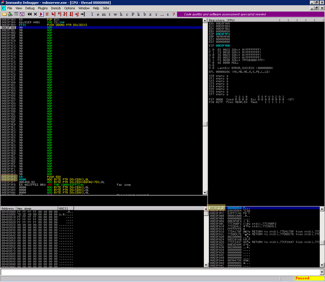Screen dimensions: 325x282
Task: Click the disassembly pane scroll-up arrow
Action: [x=205, y=20]
